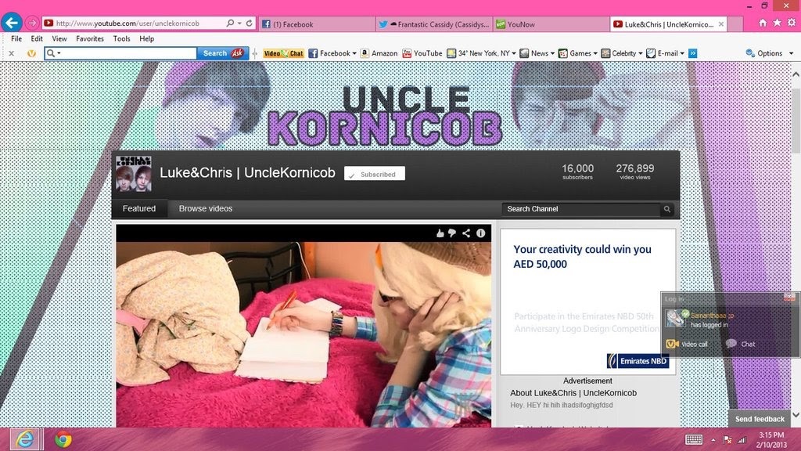Image resolution: width=801 pixels, height=451 pixels.
Task: Open the browser Tools gear icon
Action: pyautogui.click(x=792, y=23)
